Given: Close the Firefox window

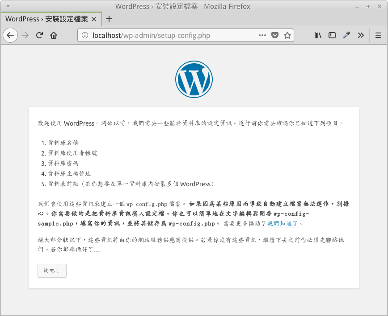Looking at the screenshot, I should click(x=380, y=7).
